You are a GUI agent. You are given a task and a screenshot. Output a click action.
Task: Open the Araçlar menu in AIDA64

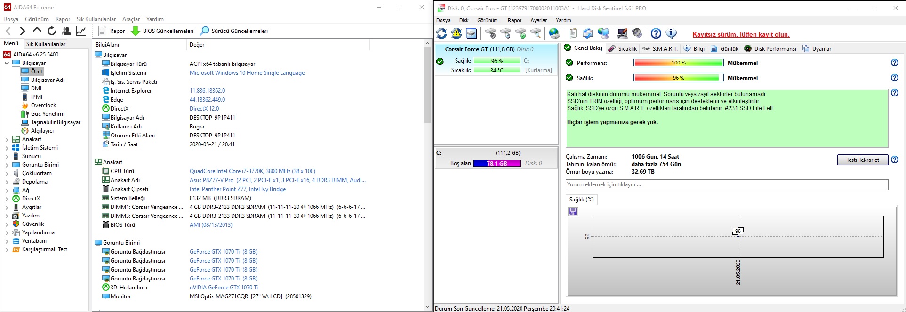tap(131, 19)
